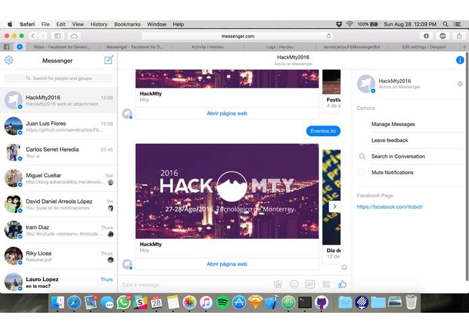469x333 pixels.
Task: Click lower Abrir página web button
Action: pos(227,264)
